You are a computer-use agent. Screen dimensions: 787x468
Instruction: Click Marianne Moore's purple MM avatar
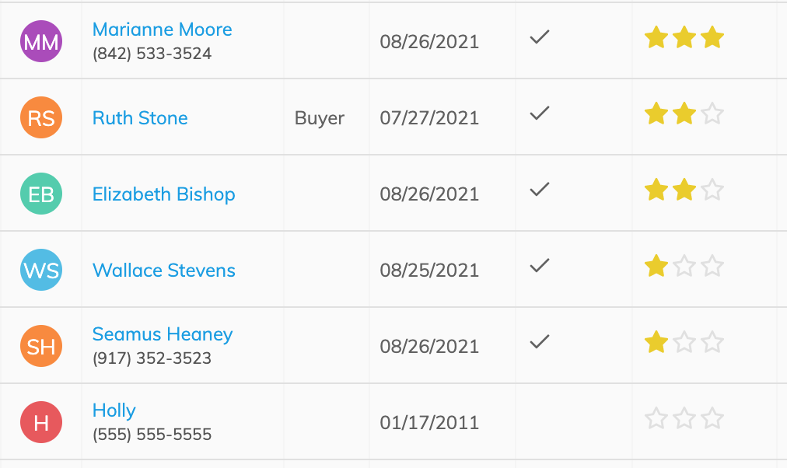pyautogui.click(x=41, y=41)
